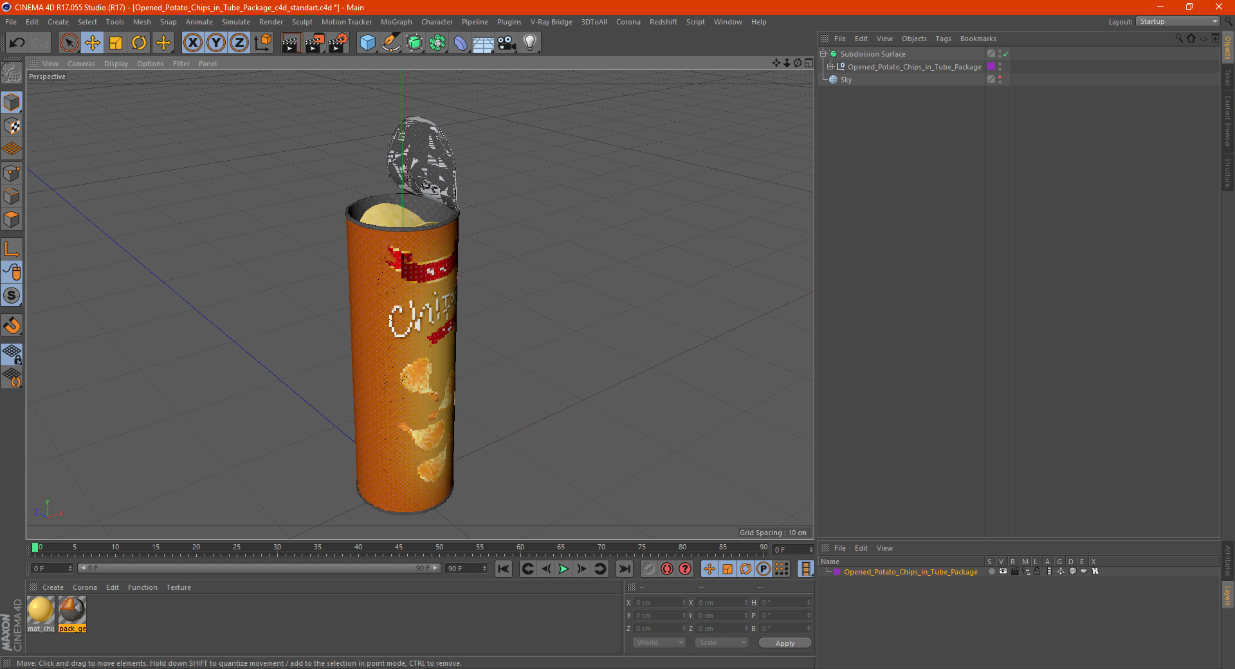
Task: Click the Apply button
Action: coord(785,643)
